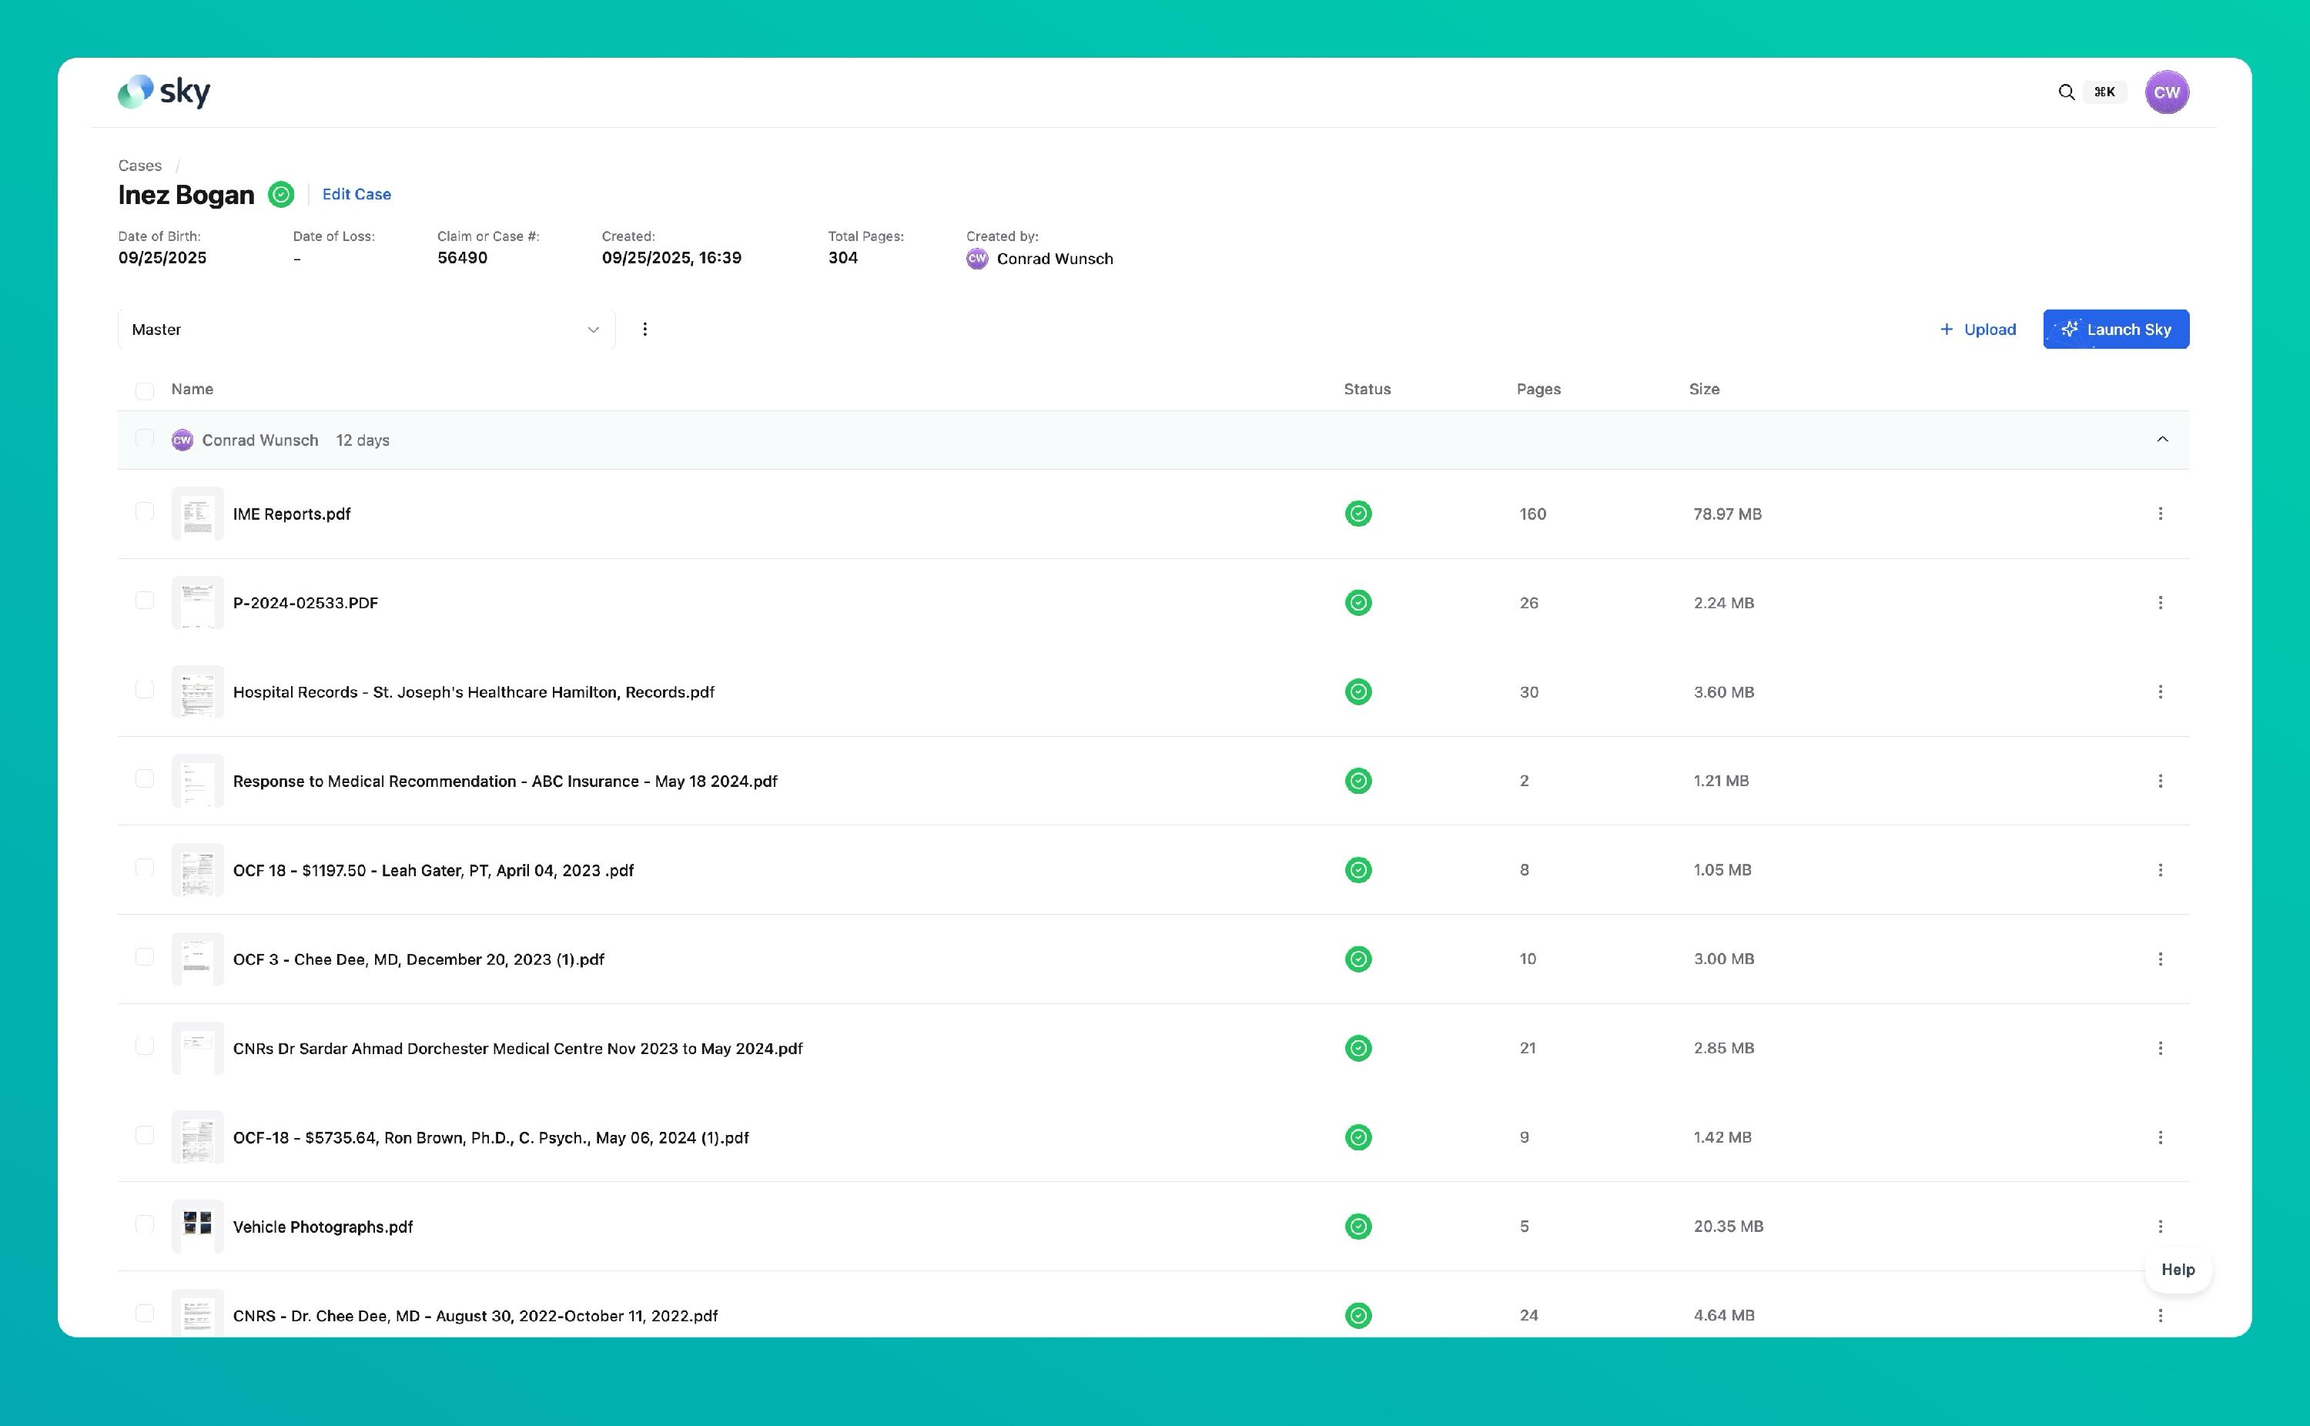Image resolution: width=2310 pixels, height=1426 pixels.
Task: Go to the Cases breadcrumb
Action: click(x=139, y=165)
